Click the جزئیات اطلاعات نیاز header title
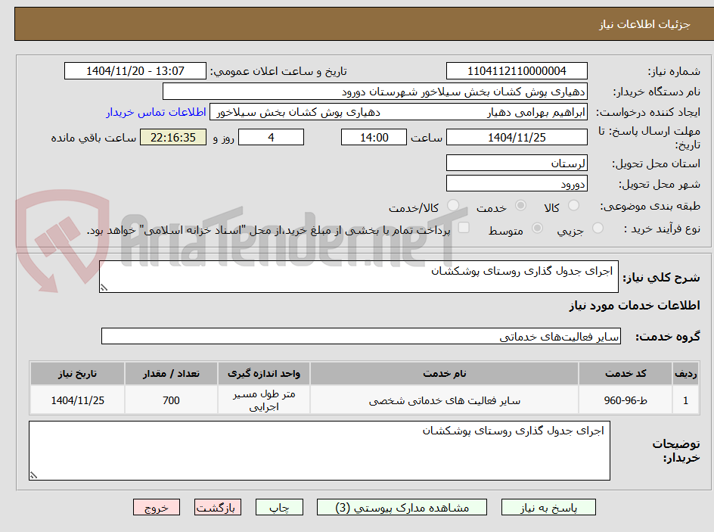Screen dimensions: 714x532 coord(644,24)
